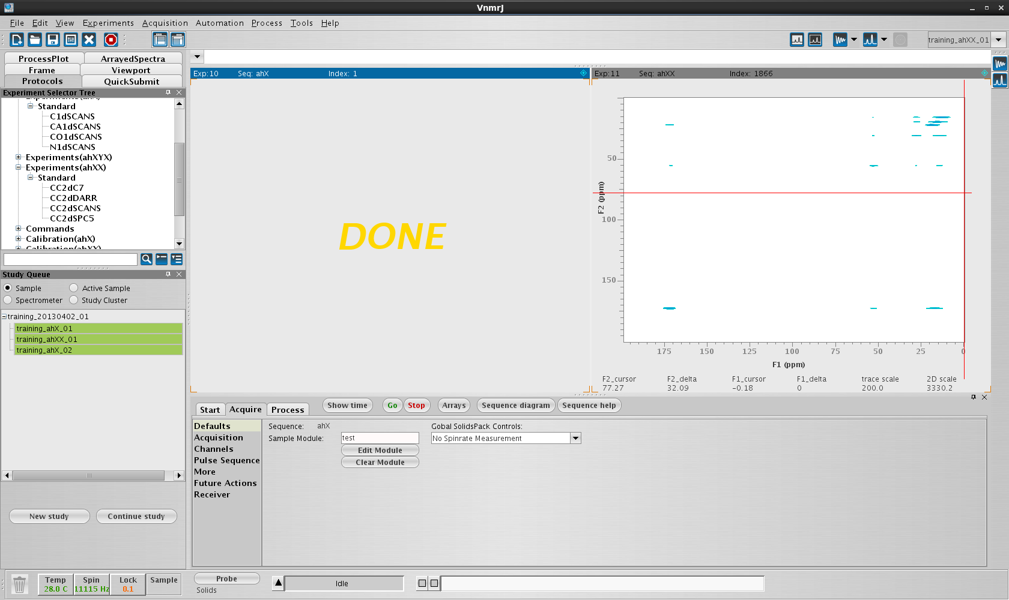
Task: Switch to the Process tab
Action: click(x=288, y=410)
